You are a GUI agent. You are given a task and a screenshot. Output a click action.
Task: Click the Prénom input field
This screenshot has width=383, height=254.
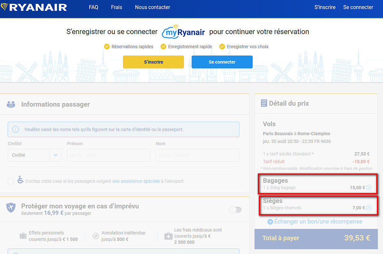tap(109, 155)
